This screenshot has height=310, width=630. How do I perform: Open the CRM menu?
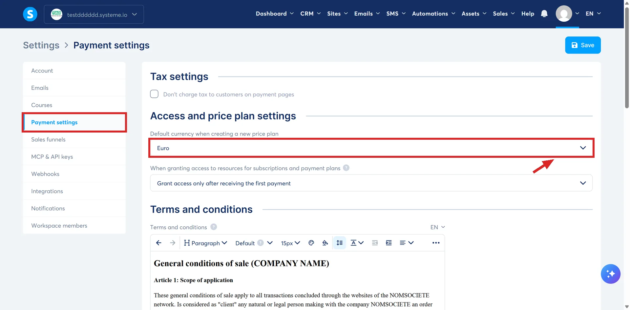[310, 13]
